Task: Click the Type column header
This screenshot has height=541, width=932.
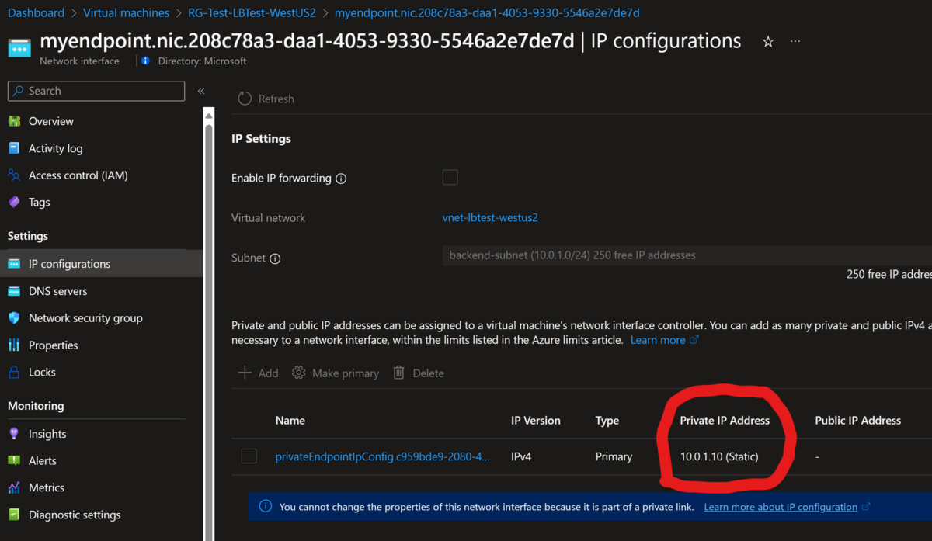Action: pyautogui.click(x=607, y=421)
